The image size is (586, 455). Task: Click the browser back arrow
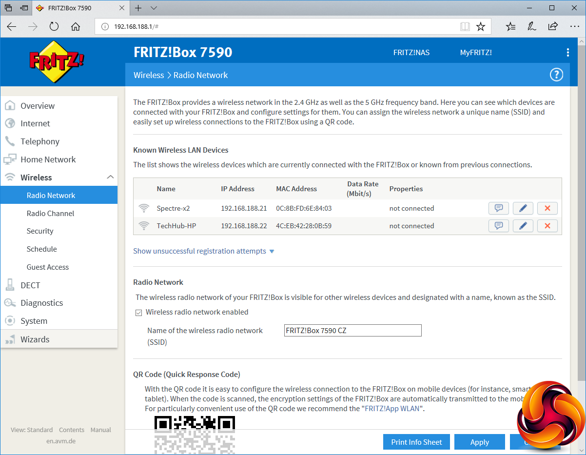(12, 26)
